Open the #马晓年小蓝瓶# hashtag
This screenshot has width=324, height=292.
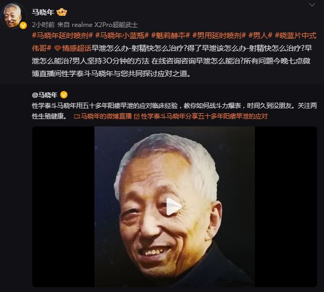(x=122, y=35)
